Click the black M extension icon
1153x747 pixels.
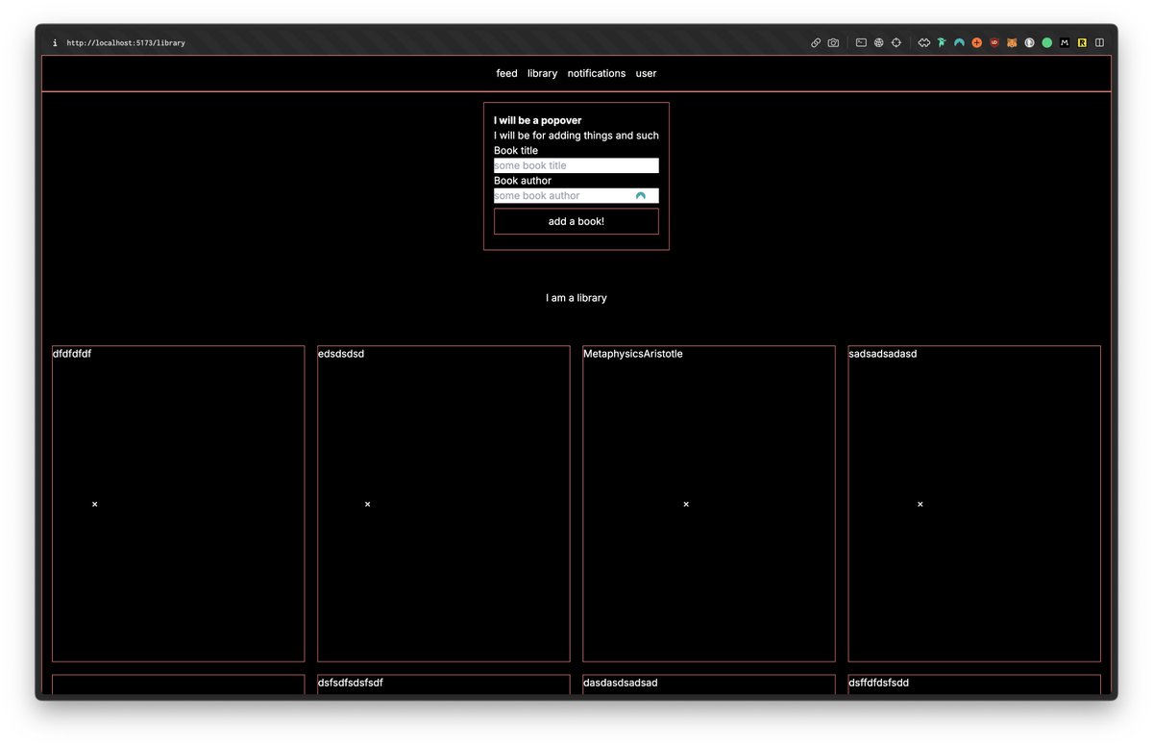pyautogui.click(x=1065, y=42)
